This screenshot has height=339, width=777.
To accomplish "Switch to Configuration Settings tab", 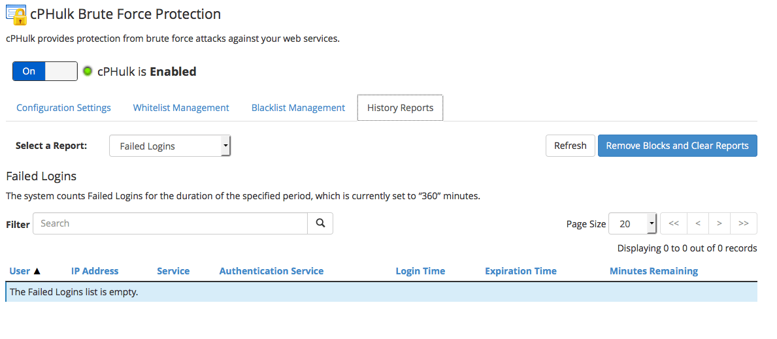I will (x=63, y=108).
